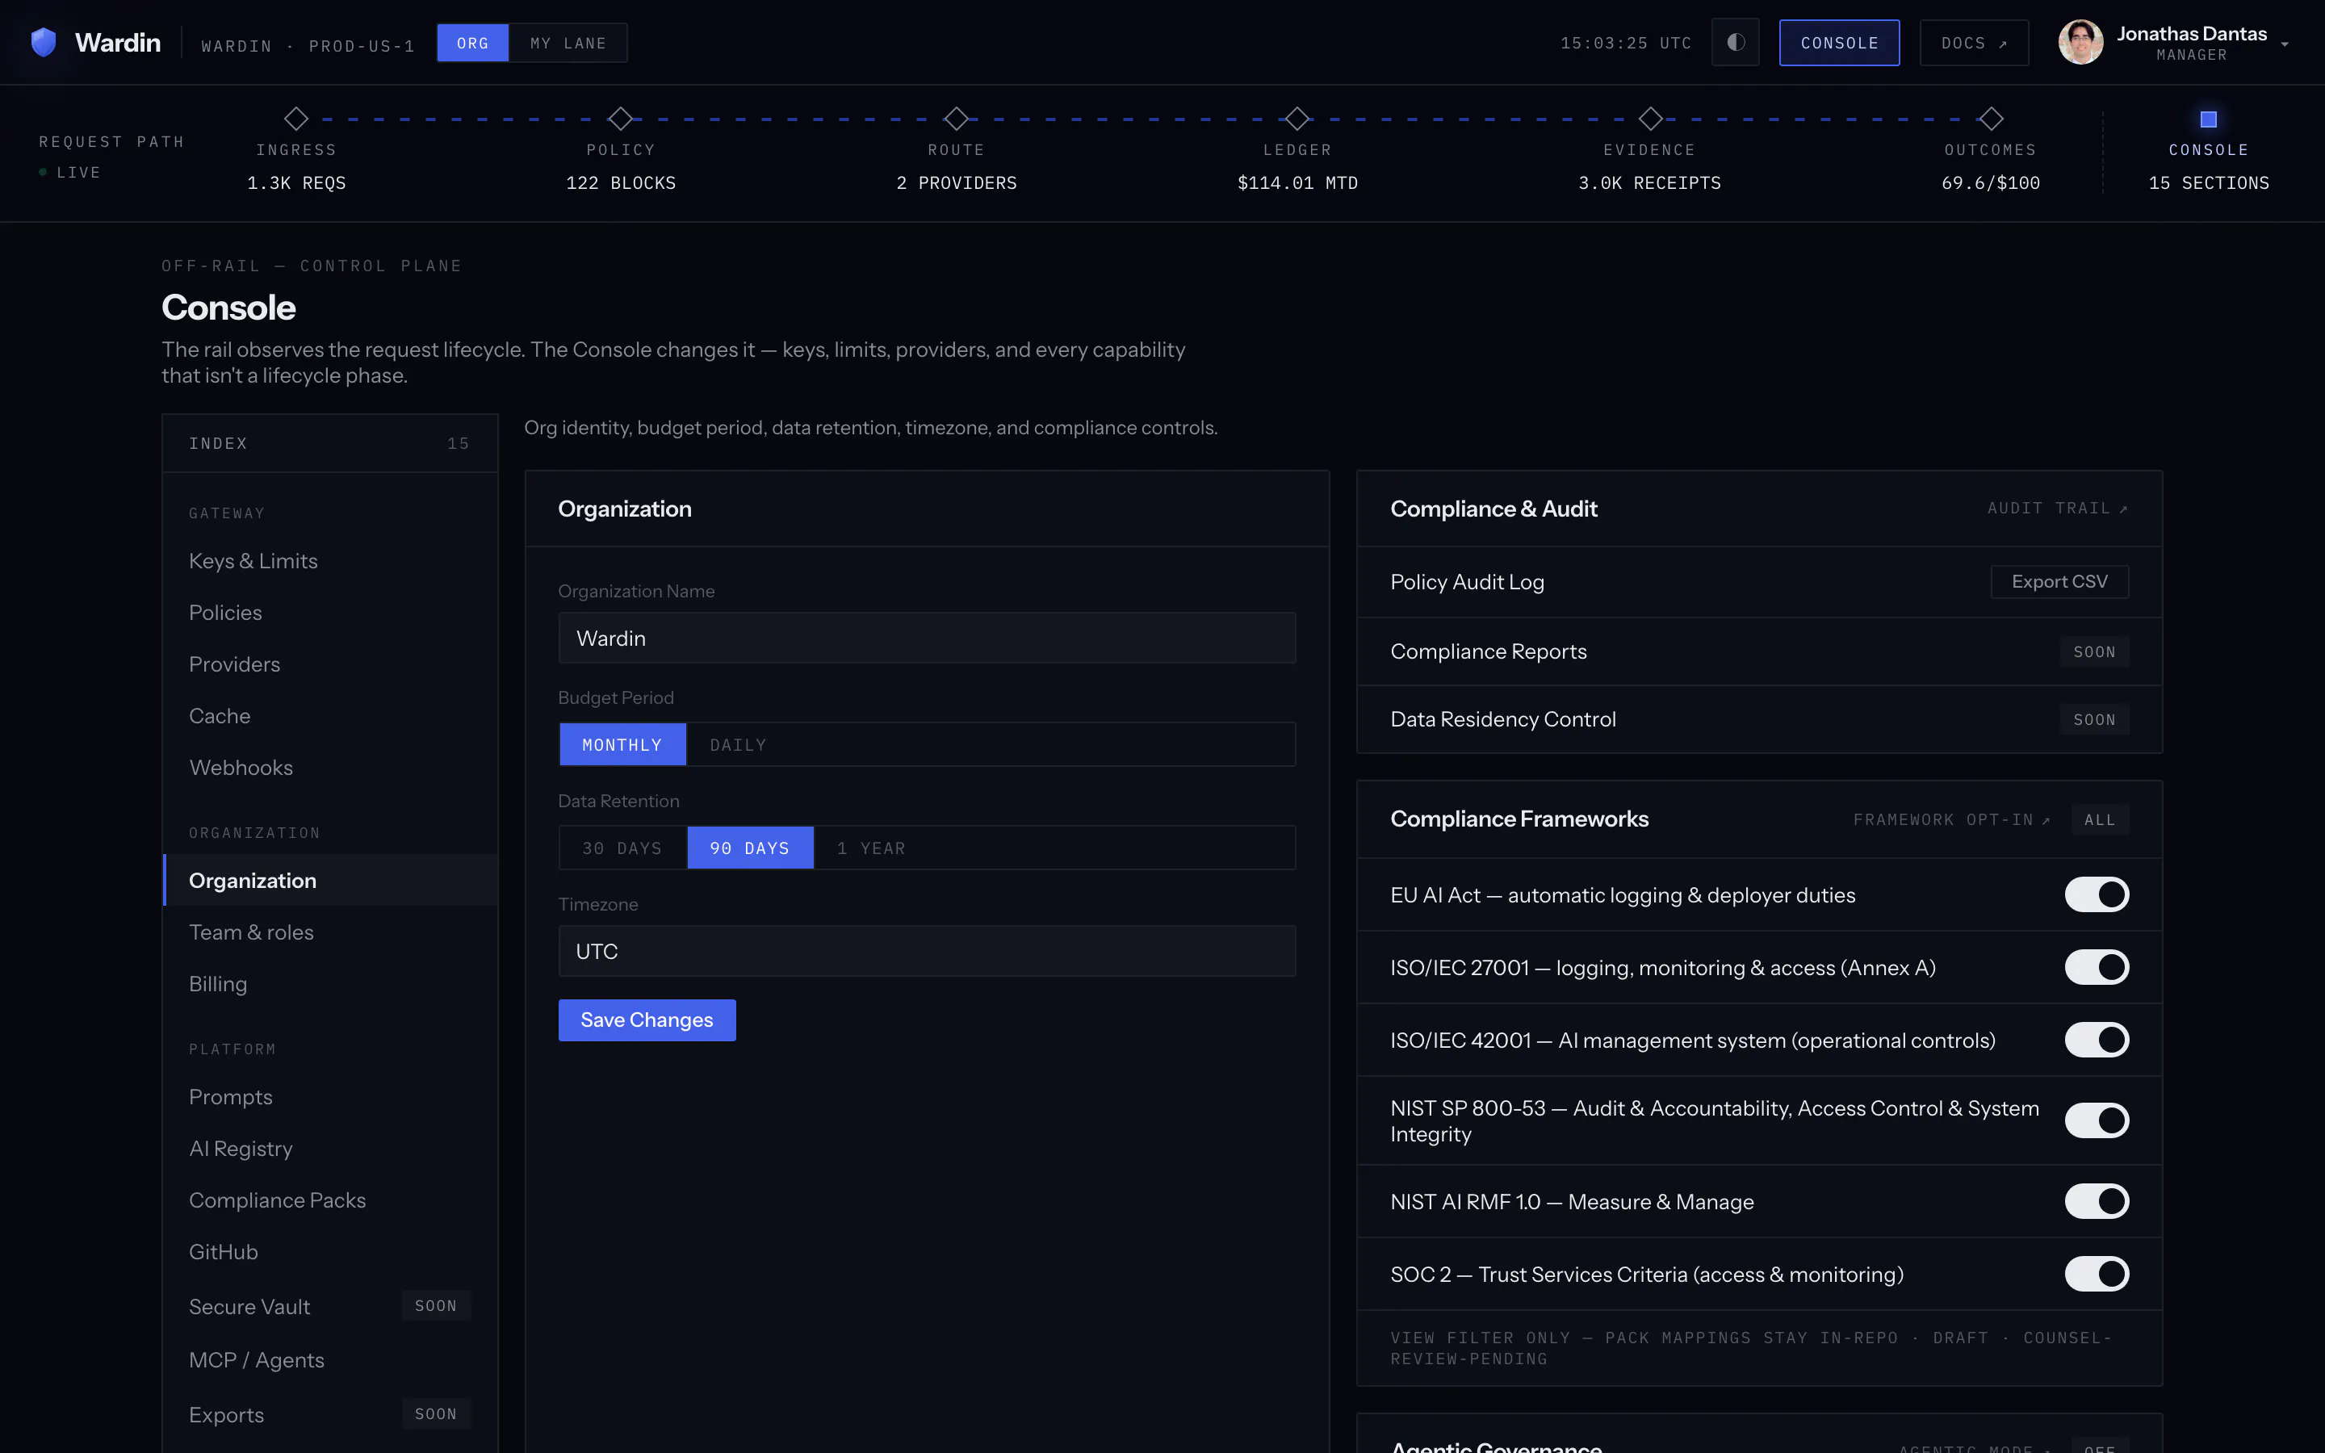Toggle SOC 2 framework switch
This screenshot has width=2325, height=1453.
click(2097, 1273)
